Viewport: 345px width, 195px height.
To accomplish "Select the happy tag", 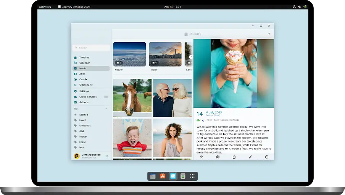I will [91, 137].
